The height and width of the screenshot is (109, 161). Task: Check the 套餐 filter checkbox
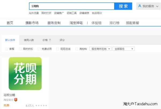pos(6,49)
